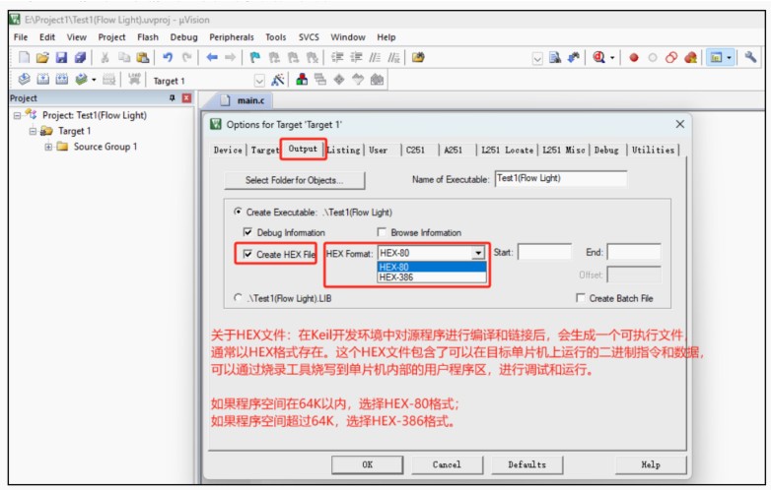This screenshot has width=771, height=490.
Task: Open the HEX Format dropdown arrow
Action: (x=478, y=253)
